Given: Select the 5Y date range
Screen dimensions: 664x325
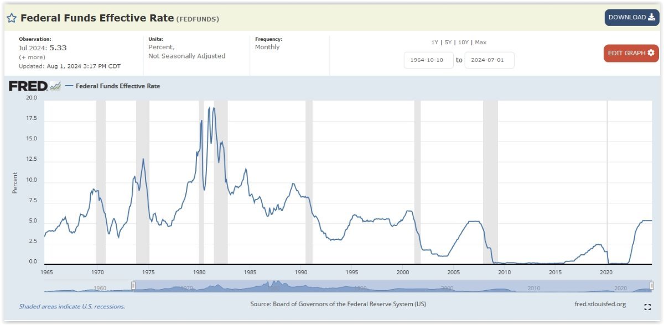Looking at the screenshot, I should pyautogui.click(x=449, y=43).
